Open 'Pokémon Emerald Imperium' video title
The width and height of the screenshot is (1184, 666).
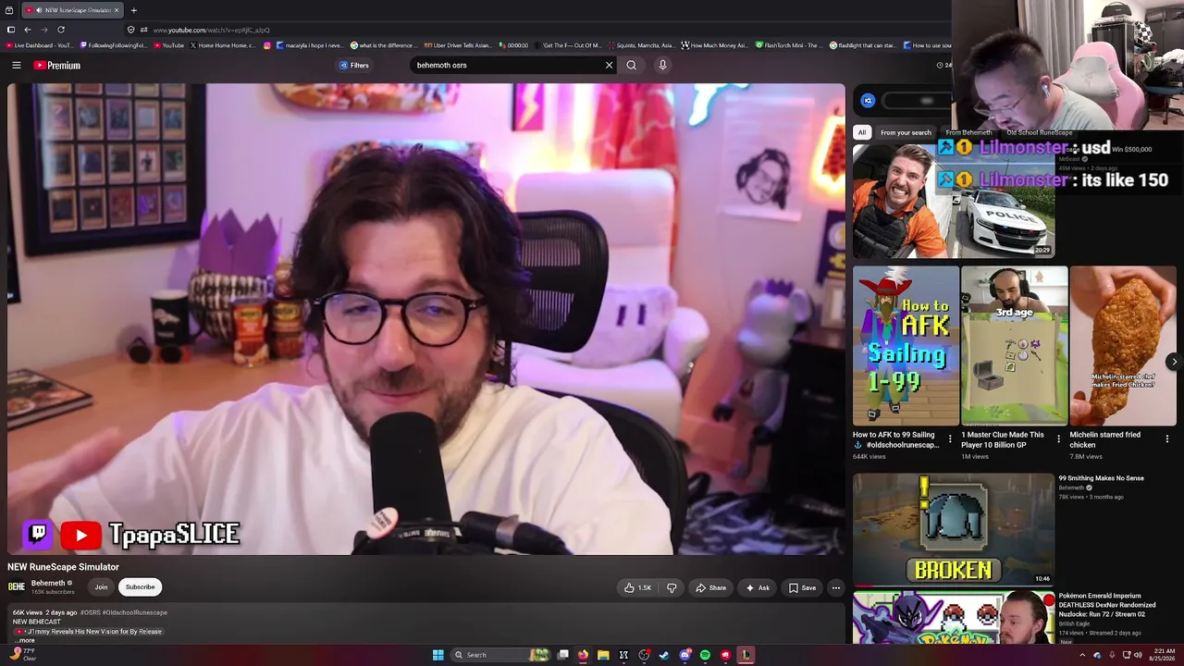click(x=1107, y=604)
